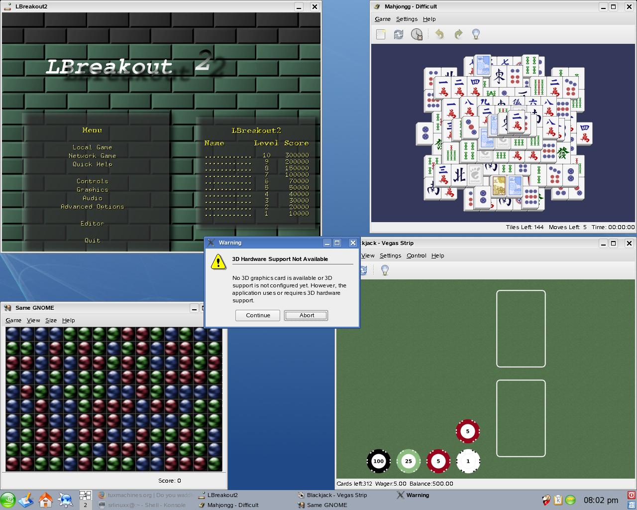Click the Mahjongg hint lightbulb icon
637x510 pixels.
pos(476,34)
